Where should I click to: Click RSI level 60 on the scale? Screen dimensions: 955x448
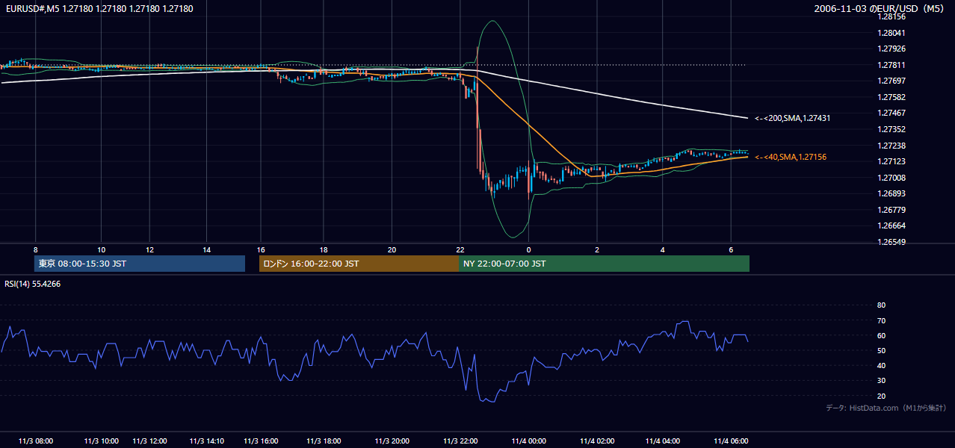[x=881, y=335]
